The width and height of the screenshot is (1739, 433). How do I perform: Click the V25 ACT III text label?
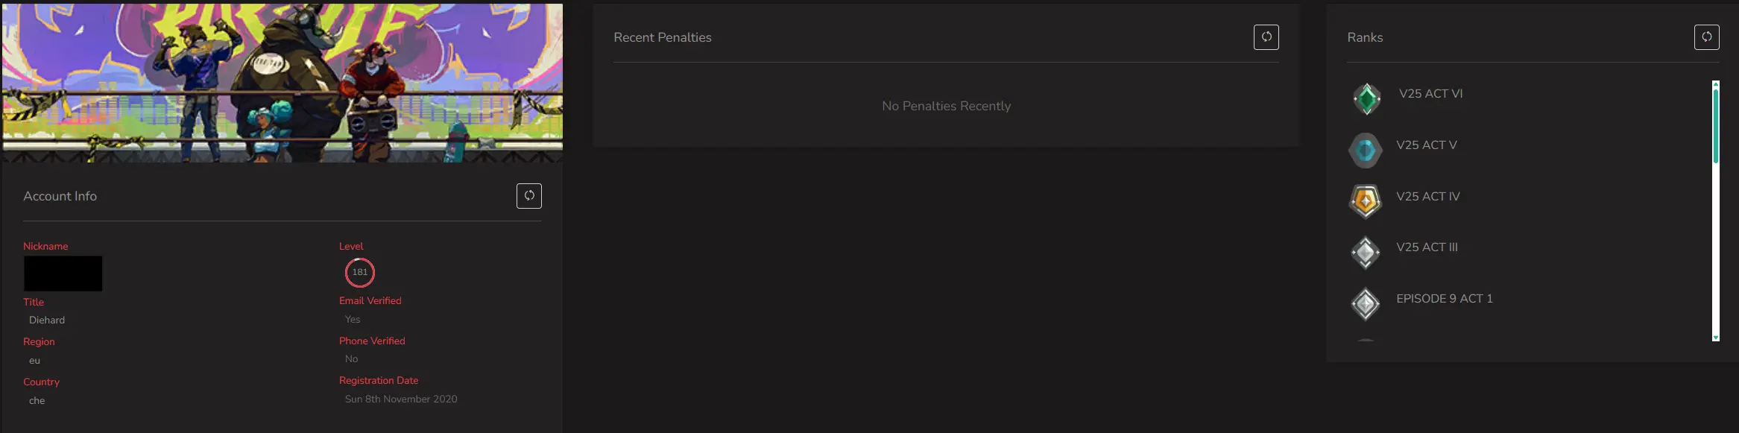coord(1427,247)
